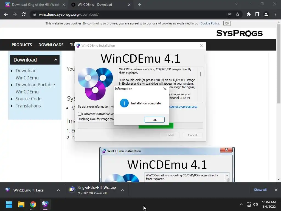Click the WinCDEmu installer screenshot image on the page
Screen dimensions: 281x211
tap(167, 165)
